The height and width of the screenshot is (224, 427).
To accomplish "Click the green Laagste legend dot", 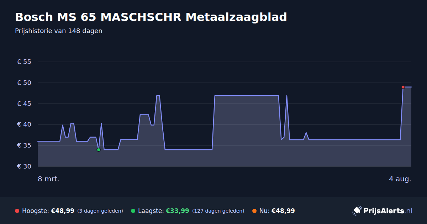I will (133, 211).
